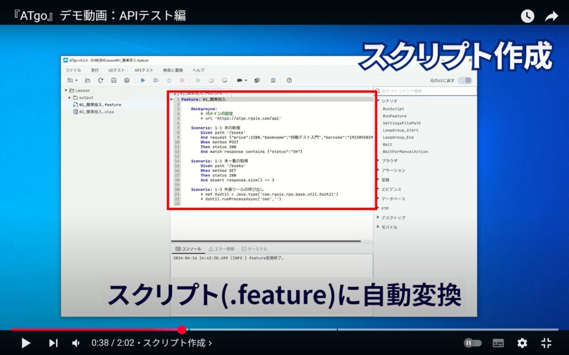Click the video camera record icon
The height and width of the screenshot is (355, 569).
239,80
